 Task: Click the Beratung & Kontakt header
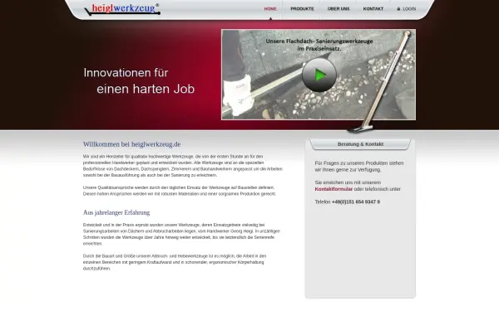pos(360,144)
